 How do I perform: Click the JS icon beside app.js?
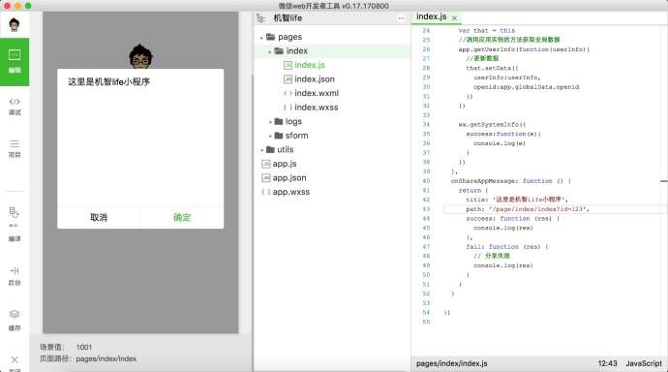click(x=266, y=164)
